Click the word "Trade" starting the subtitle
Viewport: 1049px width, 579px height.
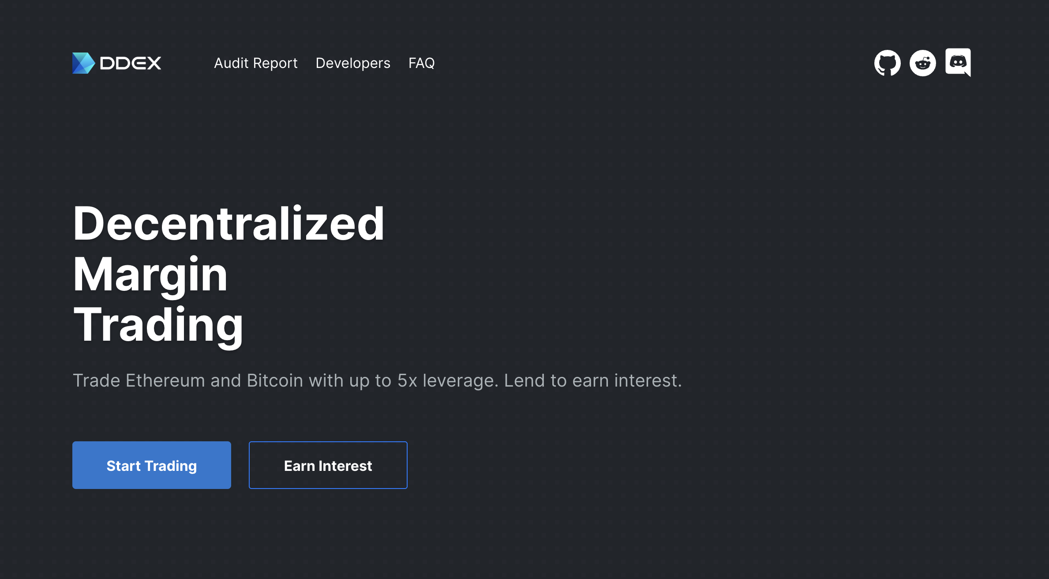click(96, 380)
